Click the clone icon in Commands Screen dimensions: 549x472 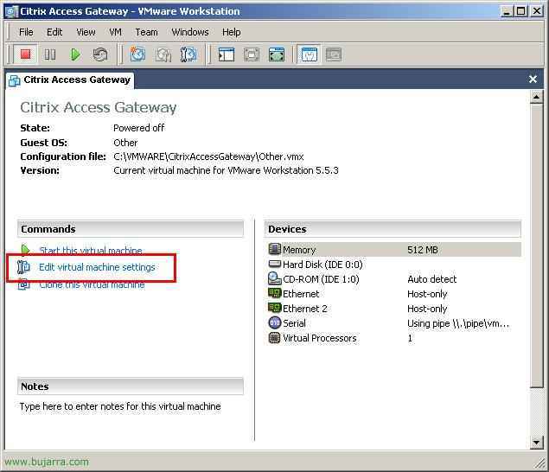(x=24, y=284)
